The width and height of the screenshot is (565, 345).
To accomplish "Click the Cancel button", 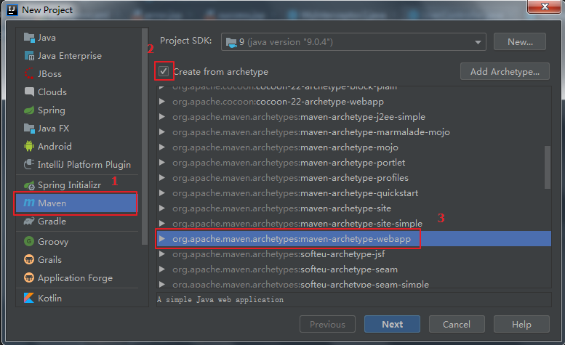I will coord(457,324).
